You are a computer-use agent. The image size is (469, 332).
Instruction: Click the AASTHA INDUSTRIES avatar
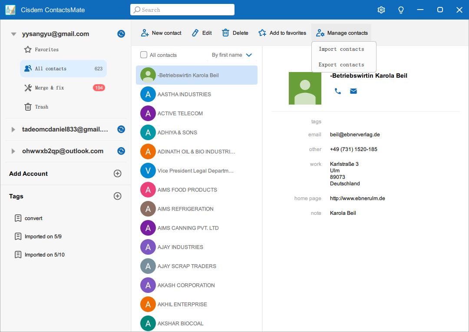click(148, 94)
